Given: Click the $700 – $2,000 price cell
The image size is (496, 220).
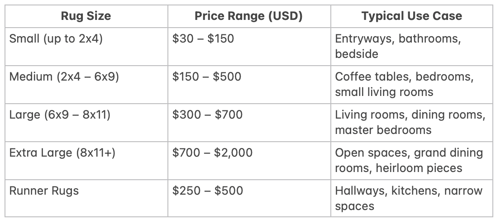Looking at the screenshot, I should pyautogui.click(x=212, y=153).
